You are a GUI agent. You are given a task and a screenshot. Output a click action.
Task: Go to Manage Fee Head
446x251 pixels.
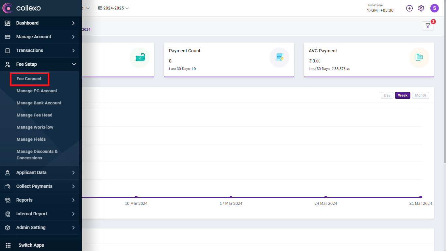coord(34,115)
